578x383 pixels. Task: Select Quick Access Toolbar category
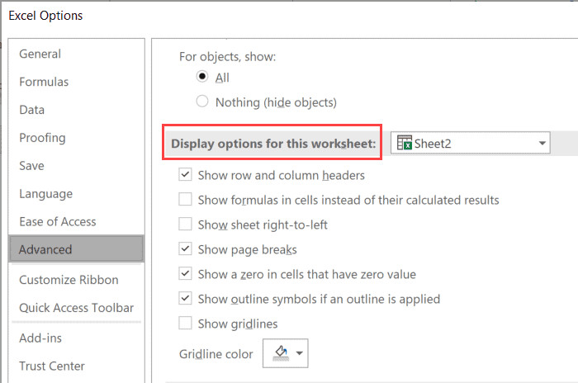[x=76, y=308]
